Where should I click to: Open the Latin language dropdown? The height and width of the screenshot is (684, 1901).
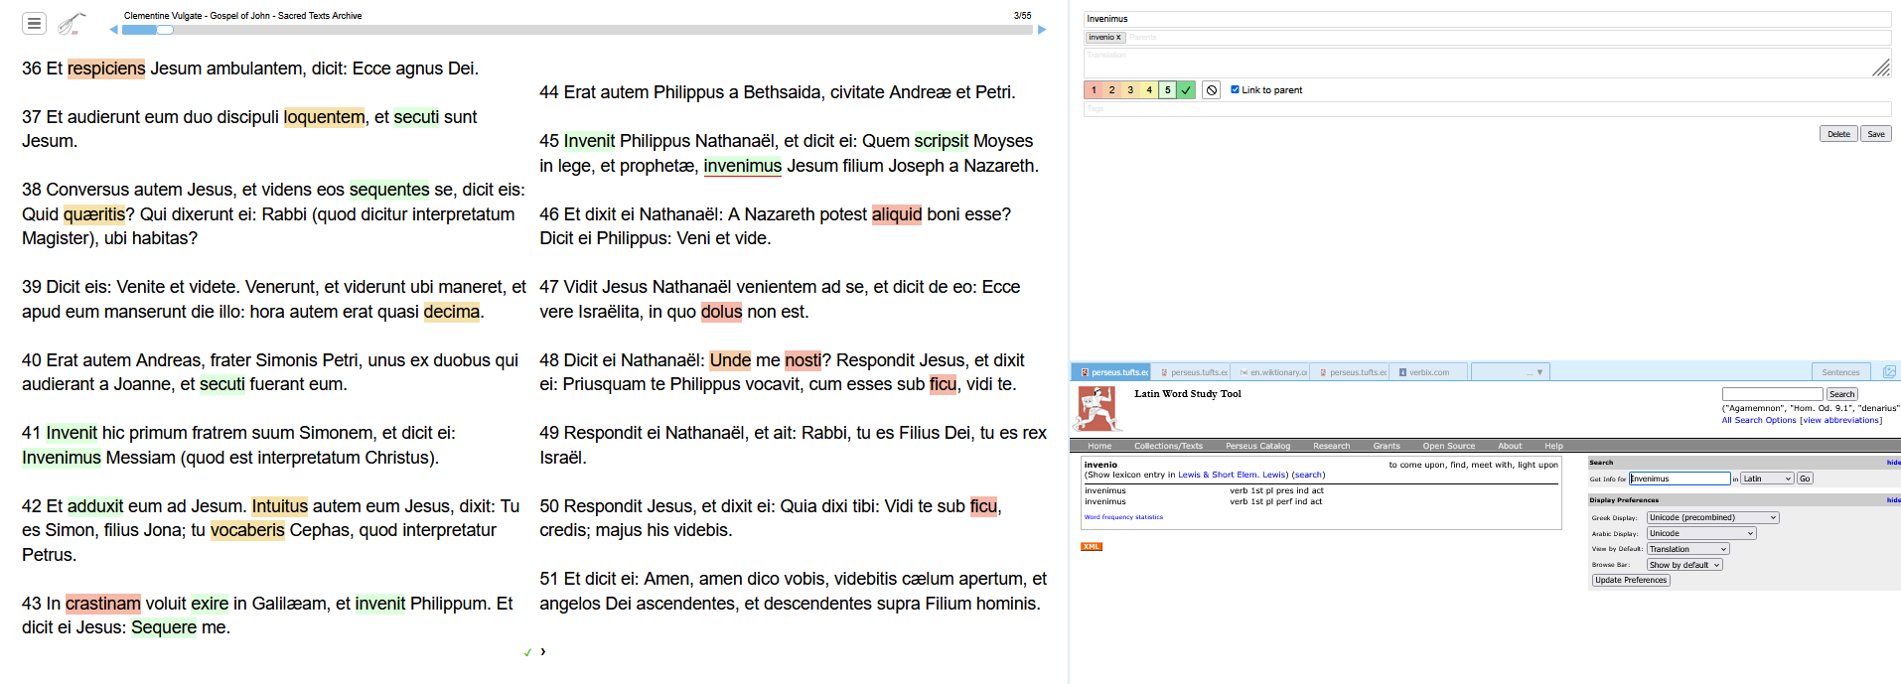pyautogui.click(x=1768, y=479)
